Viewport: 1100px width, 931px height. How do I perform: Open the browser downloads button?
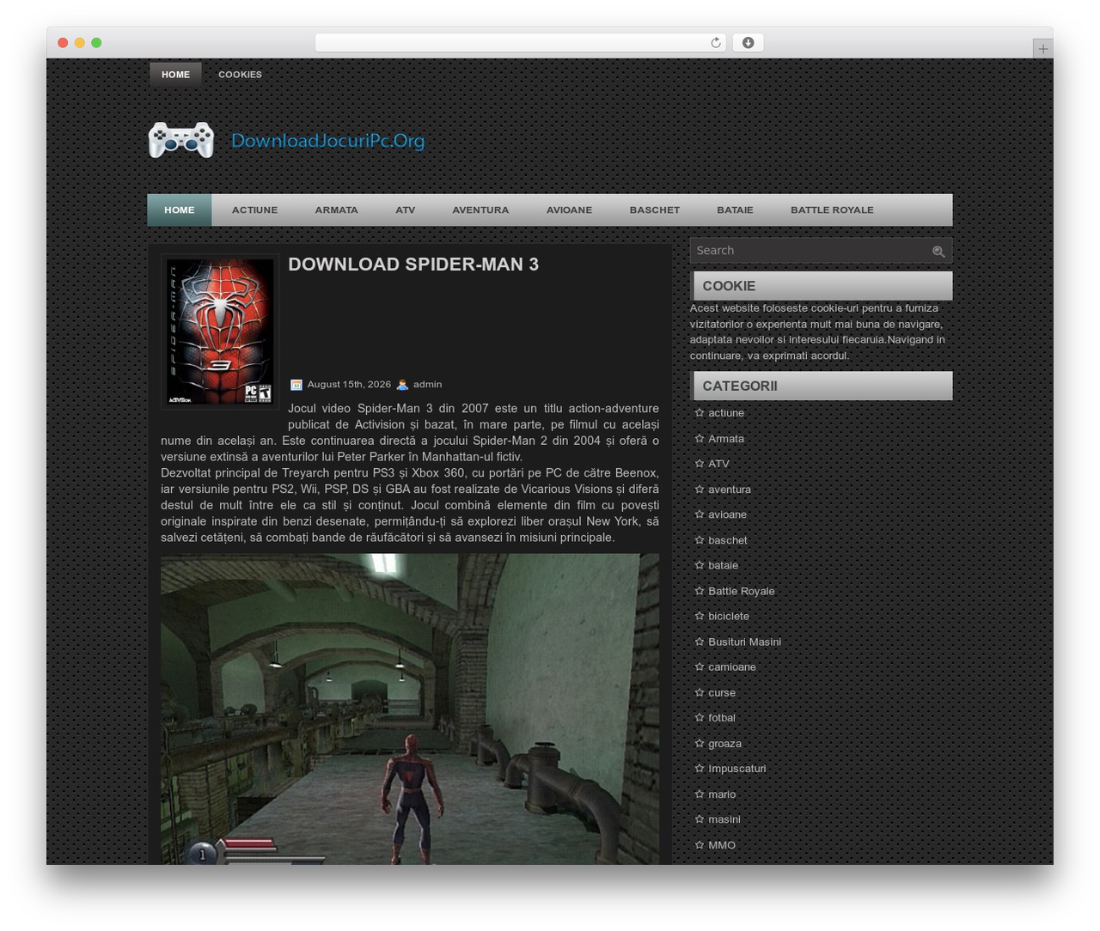pos(748,43)
